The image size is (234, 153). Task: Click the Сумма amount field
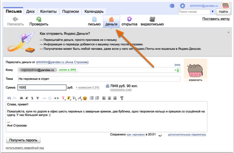click(42, 88)
